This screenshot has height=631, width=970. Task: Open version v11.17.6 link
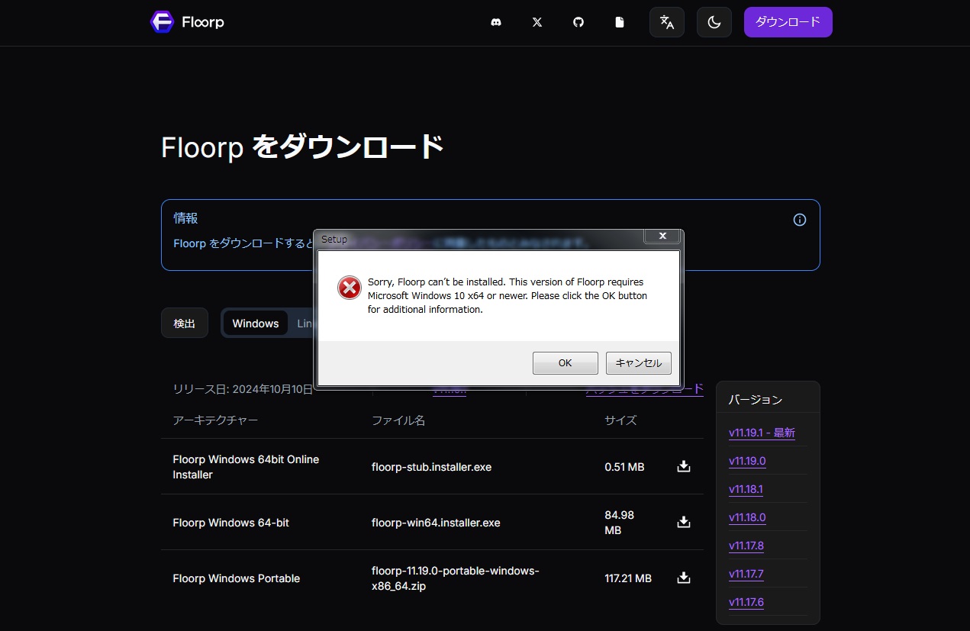746,602
